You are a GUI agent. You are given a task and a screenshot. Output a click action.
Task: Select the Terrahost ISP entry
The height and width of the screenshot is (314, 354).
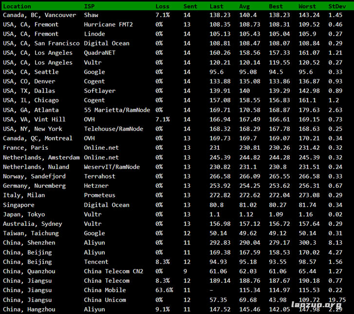coord(99,177)
